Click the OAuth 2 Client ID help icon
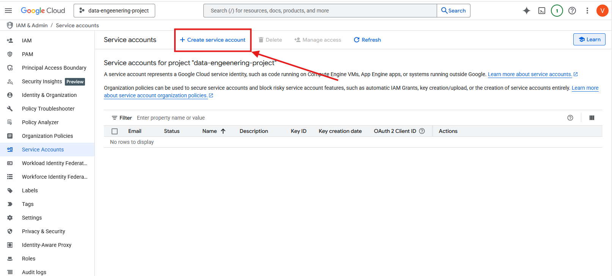612x276 pixels. tap(422, 131)
